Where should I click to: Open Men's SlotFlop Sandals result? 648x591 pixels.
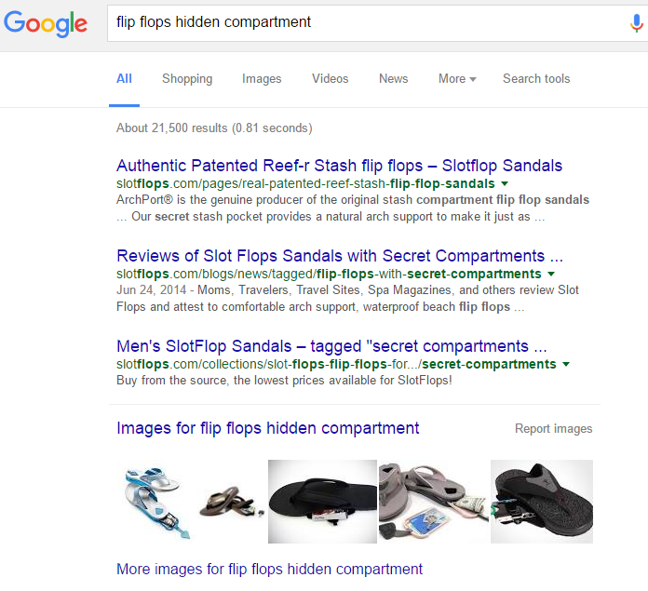click(x=331, y=346)
